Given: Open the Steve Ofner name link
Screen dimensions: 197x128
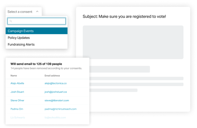Looking at the screenshot, I should (17, 100).
